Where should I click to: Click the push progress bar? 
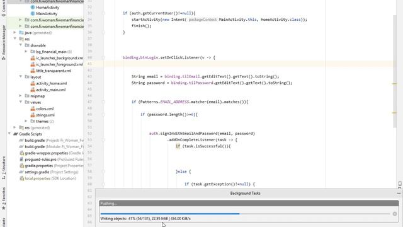tap(245, 214)
